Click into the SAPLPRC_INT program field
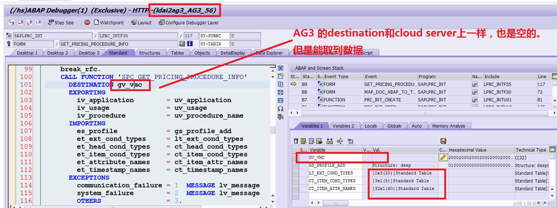 (x=53, y=36)
